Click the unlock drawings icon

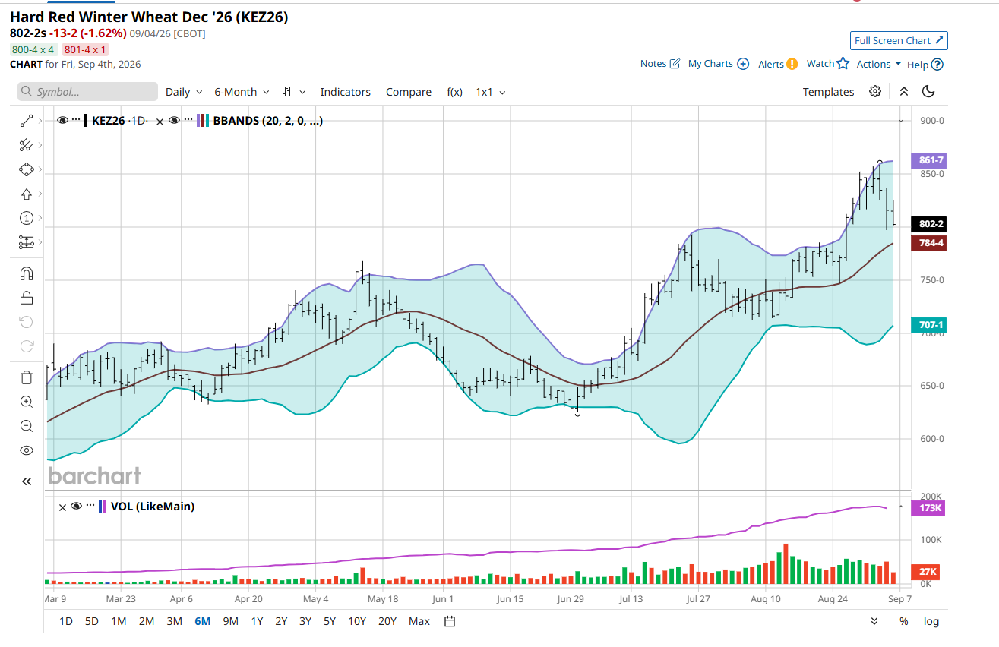tap(26, 298)
